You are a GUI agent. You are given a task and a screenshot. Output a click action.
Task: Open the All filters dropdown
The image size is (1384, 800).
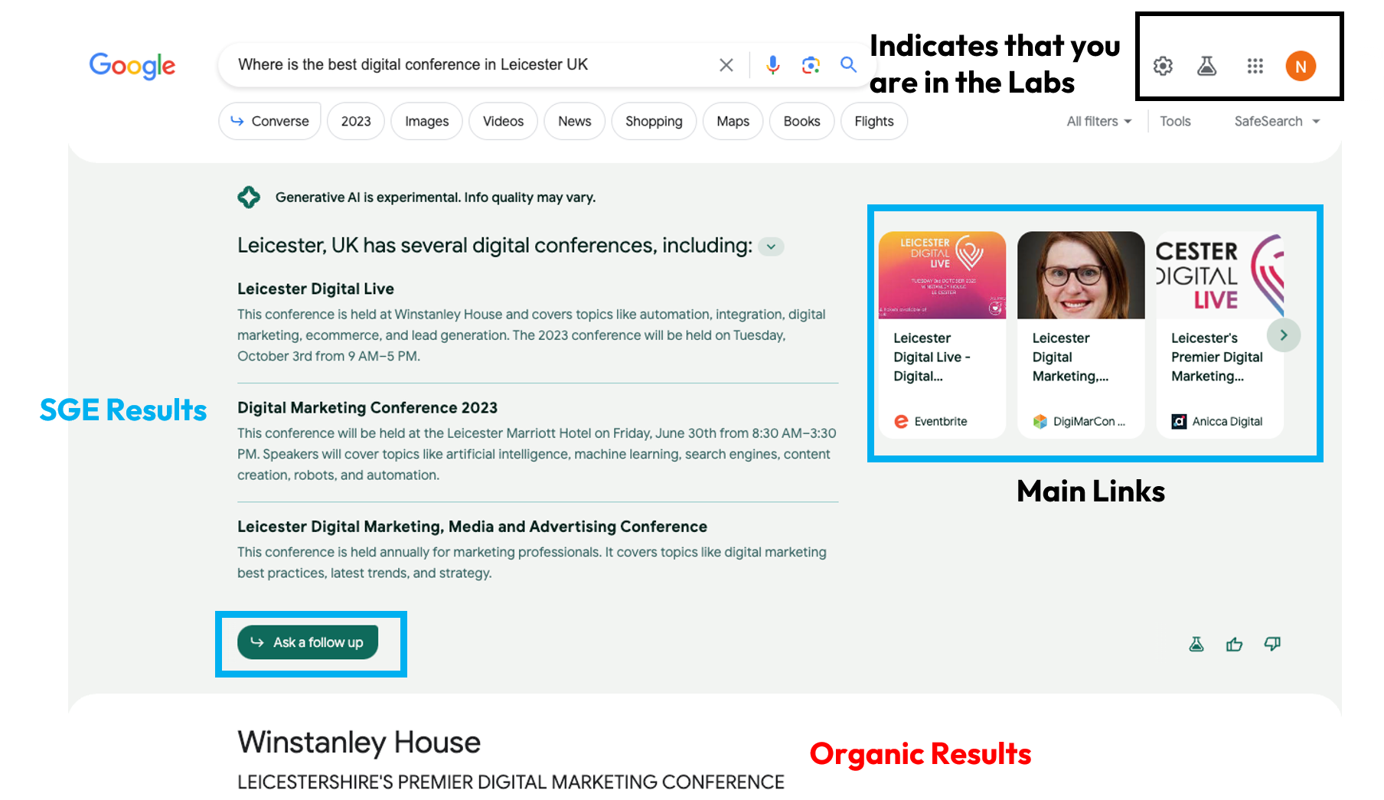pyautogui.click(x=1099, y=121)
